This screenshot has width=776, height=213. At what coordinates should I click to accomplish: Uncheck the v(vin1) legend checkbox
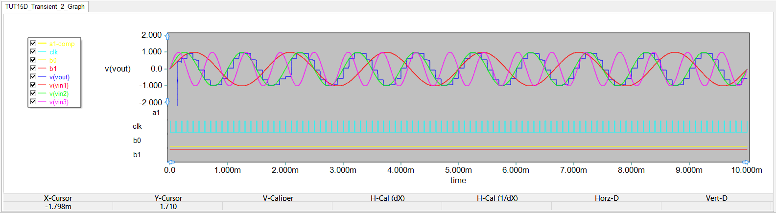33,85
